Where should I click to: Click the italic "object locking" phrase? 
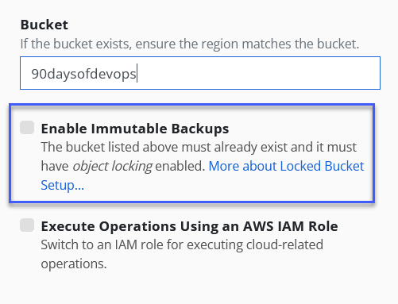[113, 167]
